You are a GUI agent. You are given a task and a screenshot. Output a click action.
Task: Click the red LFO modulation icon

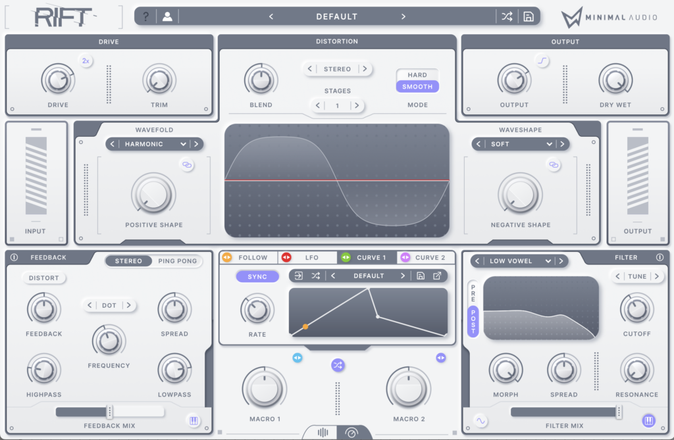(x=286, y=257)
